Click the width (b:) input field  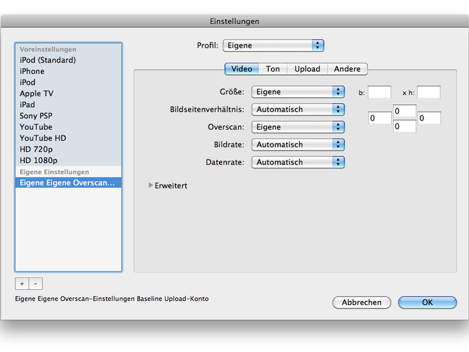pyautogui.click(x=379, y=92)
